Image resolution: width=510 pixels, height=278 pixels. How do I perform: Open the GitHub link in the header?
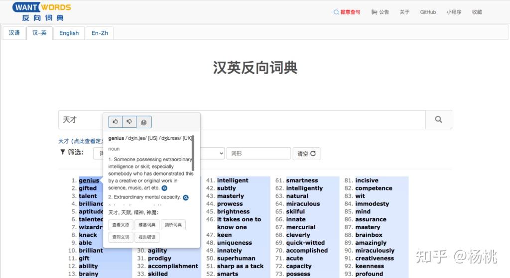(428, 12)
